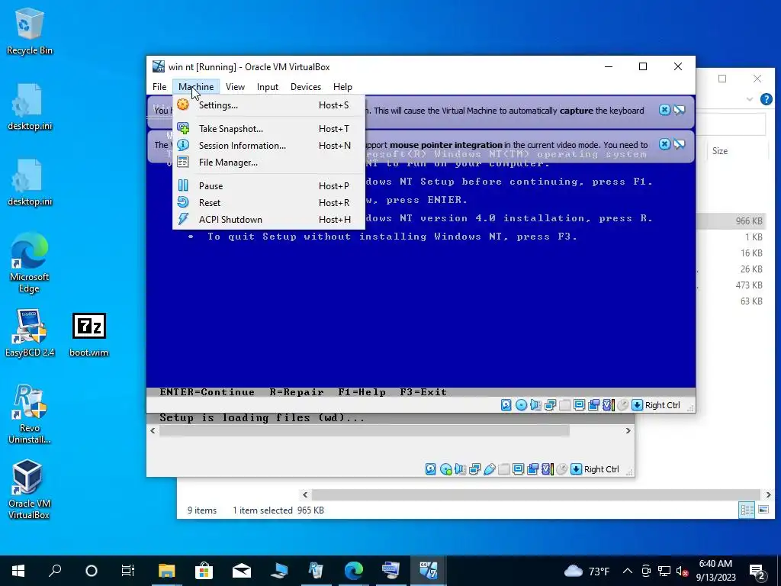
Task: Click File Explorer right scroll arrow
Action: pos(769,494)
